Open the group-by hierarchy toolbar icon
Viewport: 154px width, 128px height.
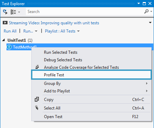[13, 12]
